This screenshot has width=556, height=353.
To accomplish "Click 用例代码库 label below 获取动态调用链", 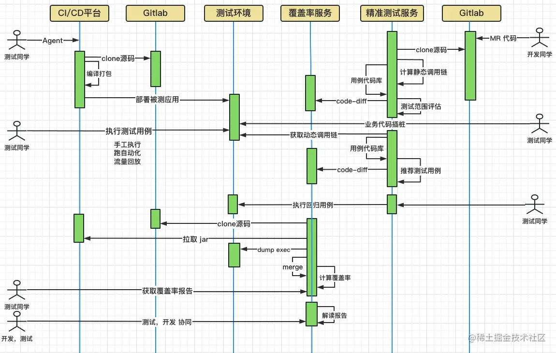I will (x=367, y=148).
